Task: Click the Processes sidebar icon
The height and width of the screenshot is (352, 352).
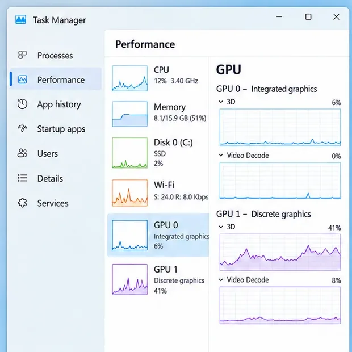Action: coord(22,55)
